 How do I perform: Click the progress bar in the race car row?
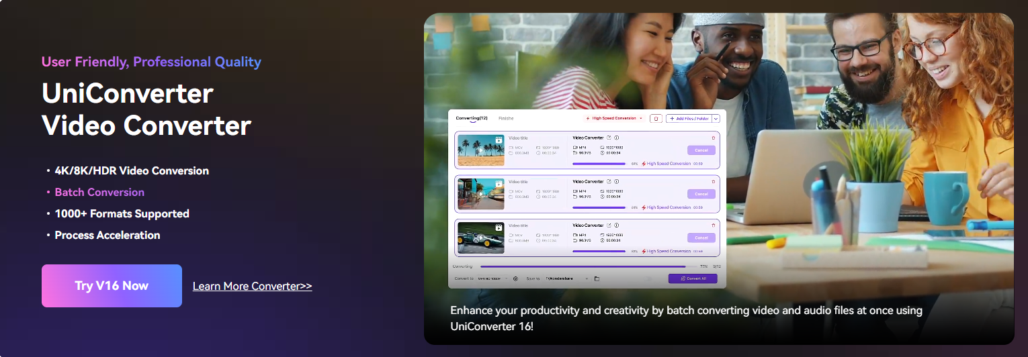[x=600, y=251]
